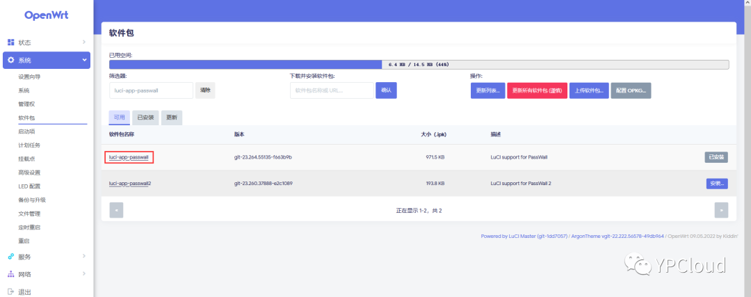Open 定时重启 submenu item

29,227
